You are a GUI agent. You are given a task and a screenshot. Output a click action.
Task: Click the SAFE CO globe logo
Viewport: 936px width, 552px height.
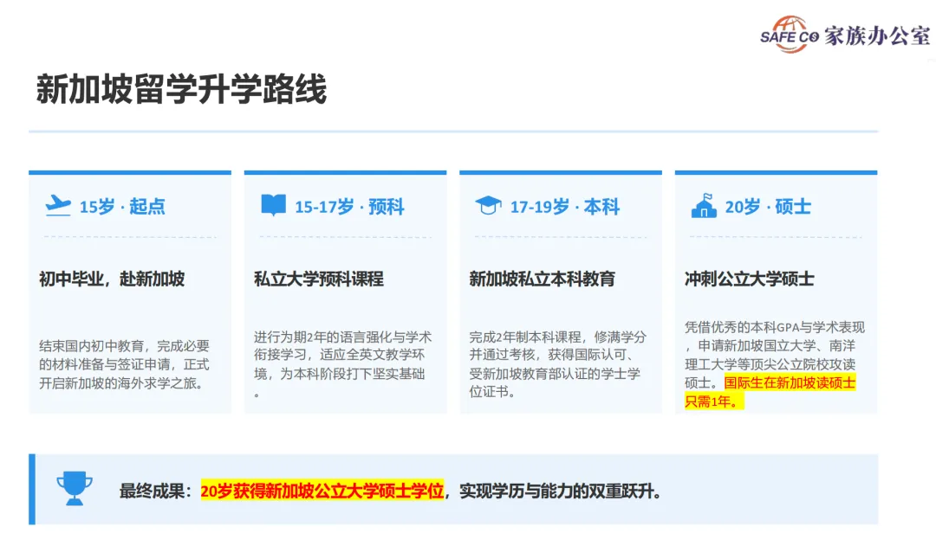tap(790, 35)
